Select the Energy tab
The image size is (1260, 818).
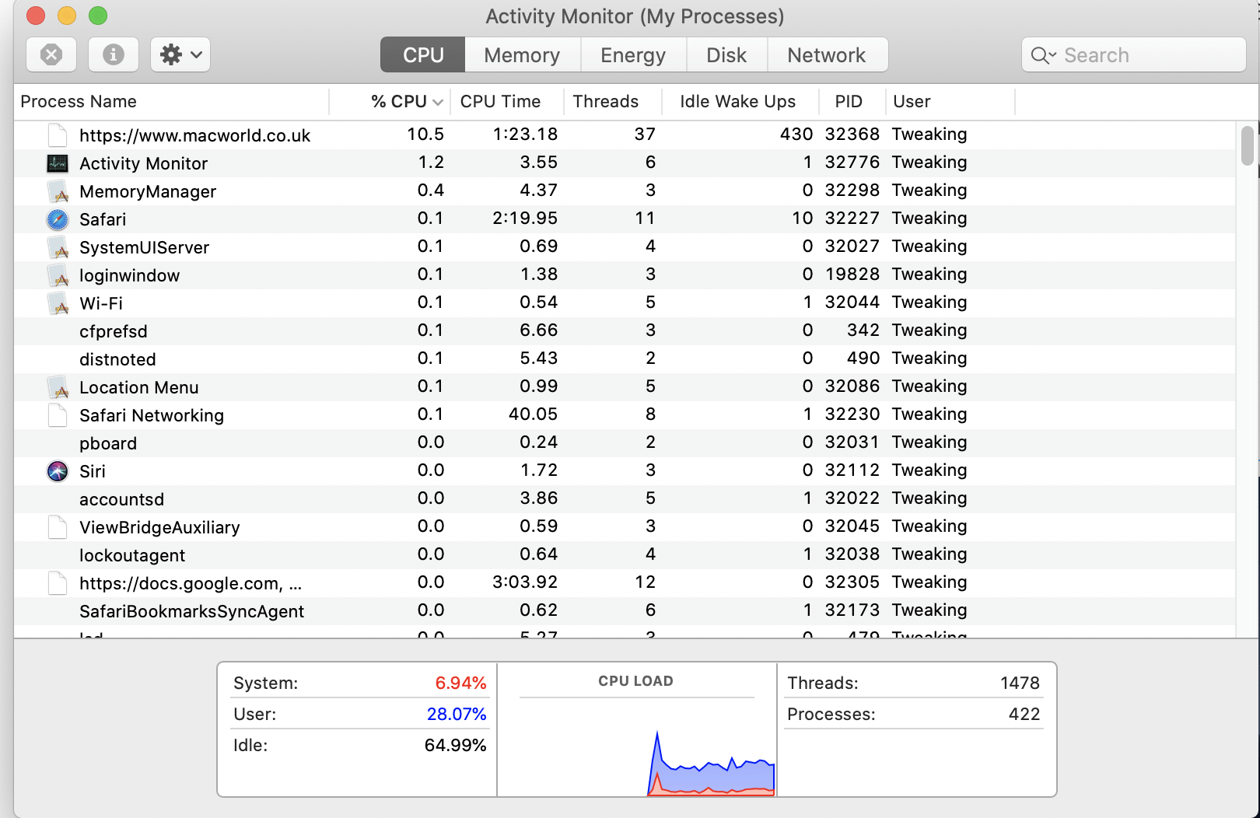pyautogui.click(x=632, y=54)
